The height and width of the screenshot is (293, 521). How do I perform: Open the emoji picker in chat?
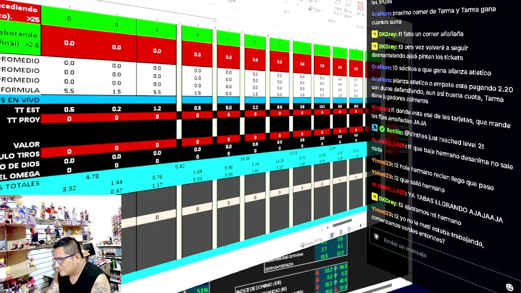click(510, 287)
